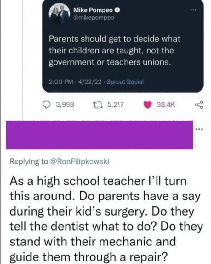The height and width of the screenshot is (264, 211).
Task: Click the 2:00 PM timestamp
Action: click(x=59, y=82)
